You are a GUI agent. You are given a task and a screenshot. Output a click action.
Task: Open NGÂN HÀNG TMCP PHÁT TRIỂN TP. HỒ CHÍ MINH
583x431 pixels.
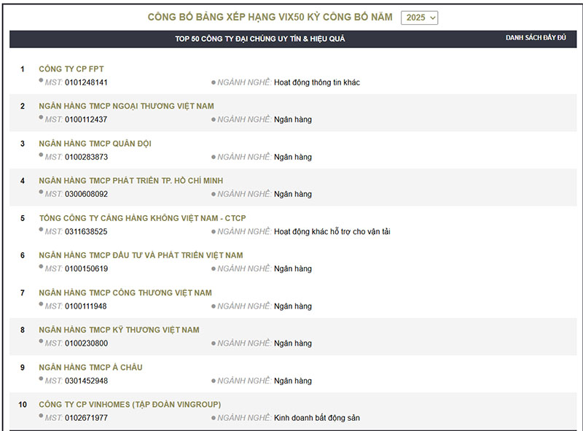click(131, 181)
